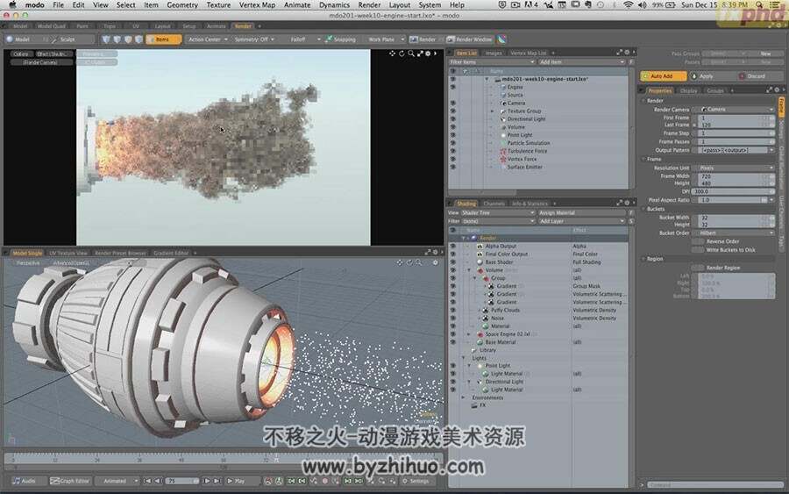Open the Add Item dropdown
789x494 pixels.
point(581,62)
